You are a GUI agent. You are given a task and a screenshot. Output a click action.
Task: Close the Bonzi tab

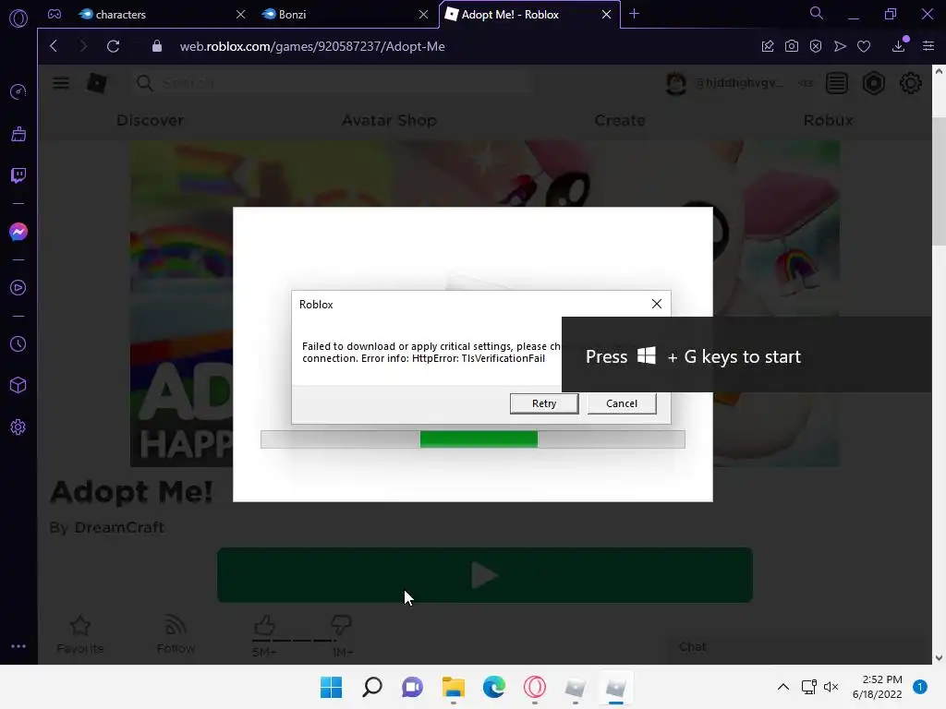click(423, 15)
